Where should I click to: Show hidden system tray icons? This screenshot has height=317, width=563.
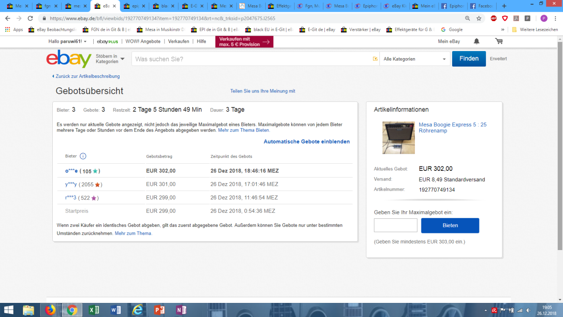pyautogui.click(x=486, y=310)
